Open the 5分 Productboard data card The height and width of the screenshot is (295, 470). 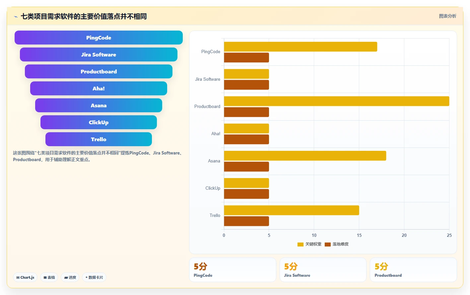point(413,270)
